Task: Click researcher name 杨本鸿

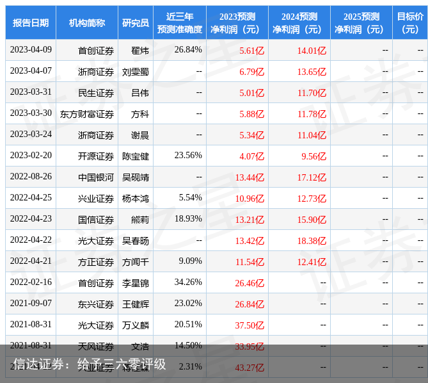Action: [x=136, y=199]
